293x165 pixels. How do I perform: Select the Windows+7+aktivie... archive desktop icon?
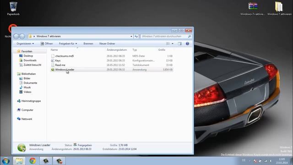(x=253, y=8)
